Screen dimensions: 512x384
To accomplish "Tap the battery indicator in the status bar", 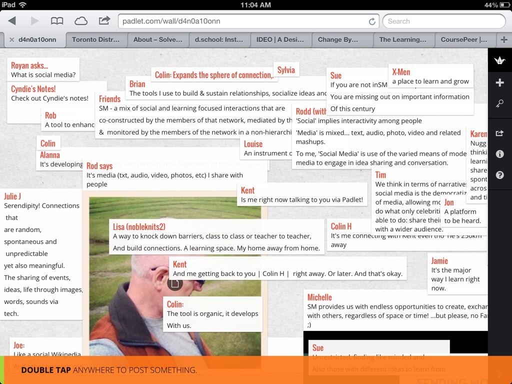I will (x=504, y=5).
